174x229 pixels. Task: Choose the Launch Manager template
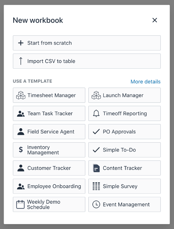click(124, 95)
